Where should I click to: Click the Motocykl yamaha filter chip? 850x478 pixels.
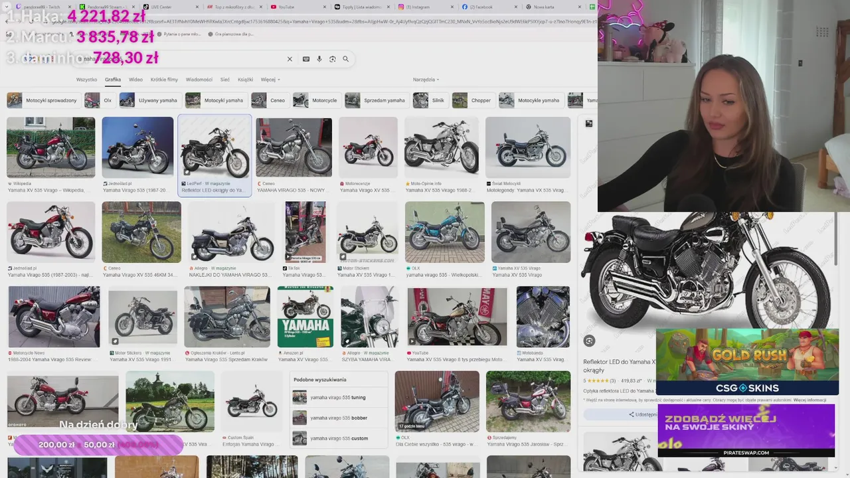[216, 100]
